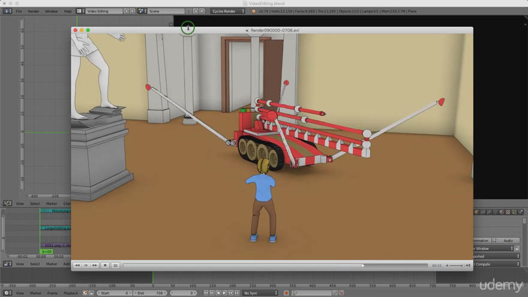528x297 pixels.
Task: Jump to the next keyframe
Action: pos(230,293)
